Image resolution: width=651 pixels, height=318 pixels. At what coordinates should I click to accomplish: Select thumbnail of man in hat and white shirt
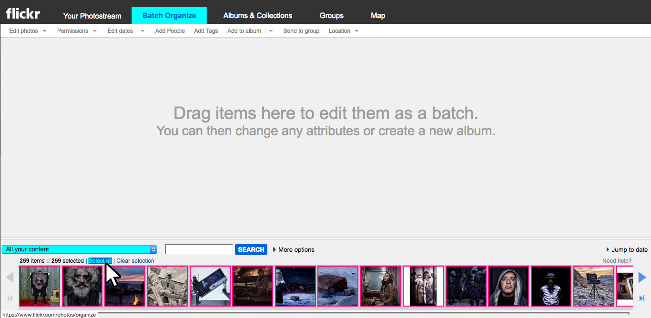click(551, 286)
